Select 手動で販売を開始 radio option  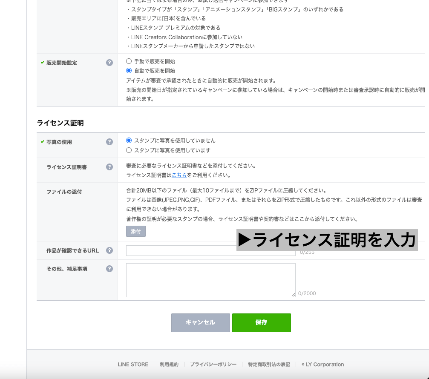[129, 61]
